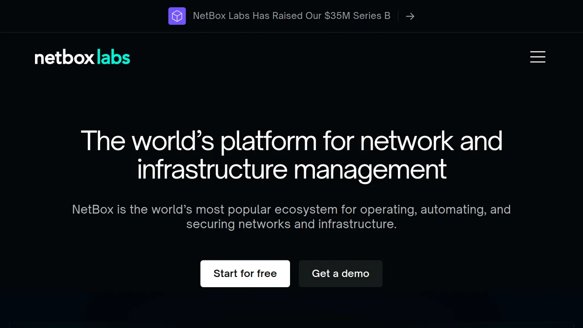
Task: Open the 'NetBox Labs Has Raised Our $35M Series B' link
Action: (291, 16)
